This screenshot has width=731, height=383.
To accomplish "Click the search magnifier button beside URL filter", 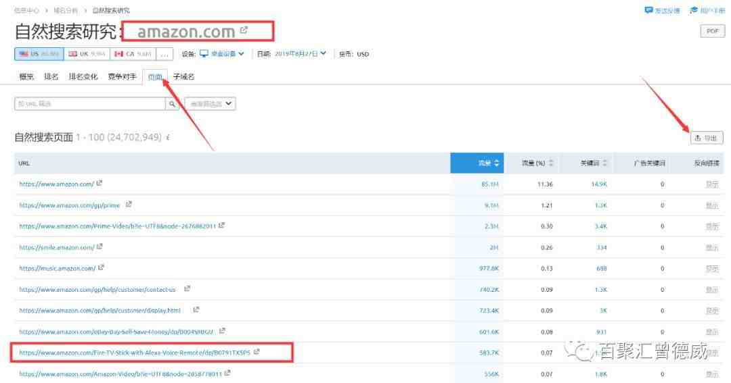I will pos(172,104).
